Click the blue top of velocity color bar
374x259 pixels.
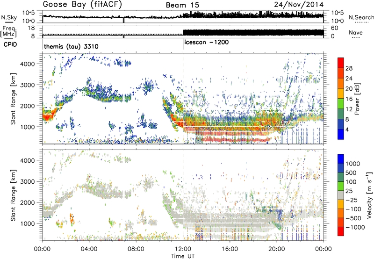click(341, 158)
